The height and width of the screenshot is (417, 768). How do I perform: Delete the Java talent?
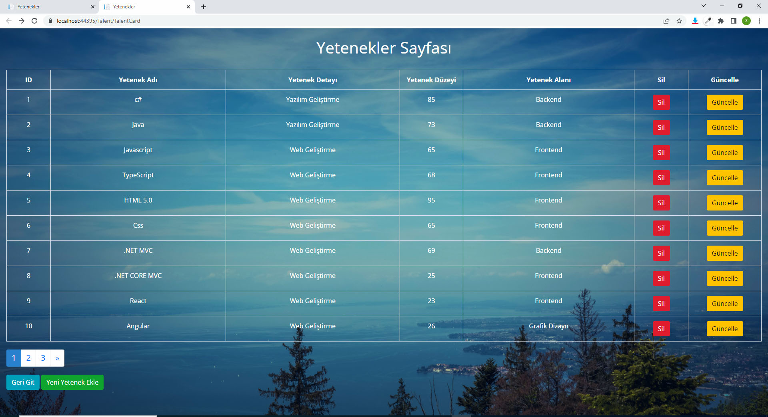coord(661,127)
